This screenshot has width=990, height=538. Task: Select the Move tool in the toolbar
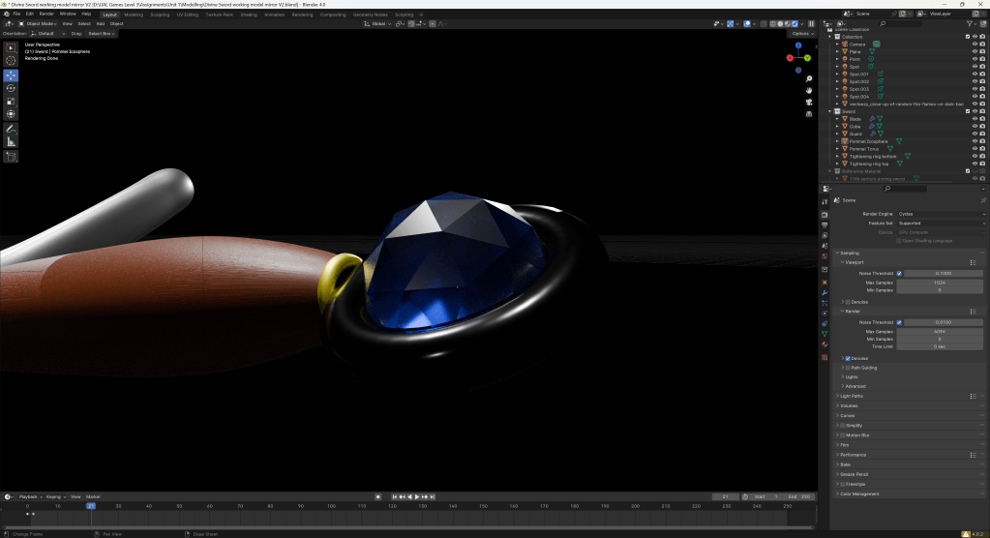point(11,75)
